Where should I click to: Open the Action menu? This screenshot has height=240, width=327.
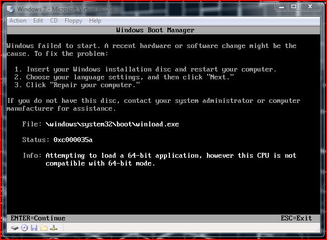point(18,21)
